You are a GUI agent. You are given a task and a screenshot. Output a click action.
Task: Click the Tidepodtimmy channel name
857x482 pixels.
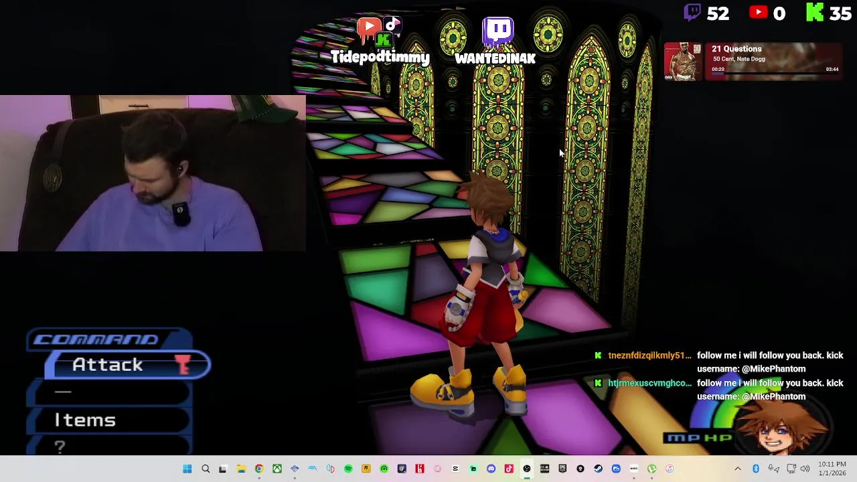[x=380, y=58]
